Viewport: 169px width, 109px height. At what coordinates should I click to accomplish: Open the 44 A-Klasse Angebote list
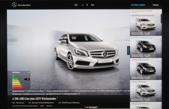tap(138, 5)
